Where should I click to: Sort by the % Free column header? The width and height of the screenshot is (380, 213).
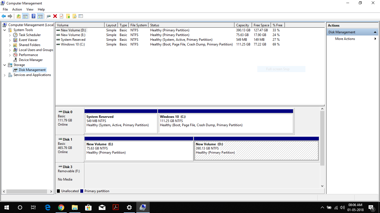click(x=278, y=25)
